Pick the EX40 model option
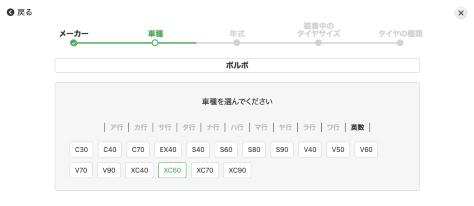This screenshot has width=474, height=206. (x=168, y=150)
